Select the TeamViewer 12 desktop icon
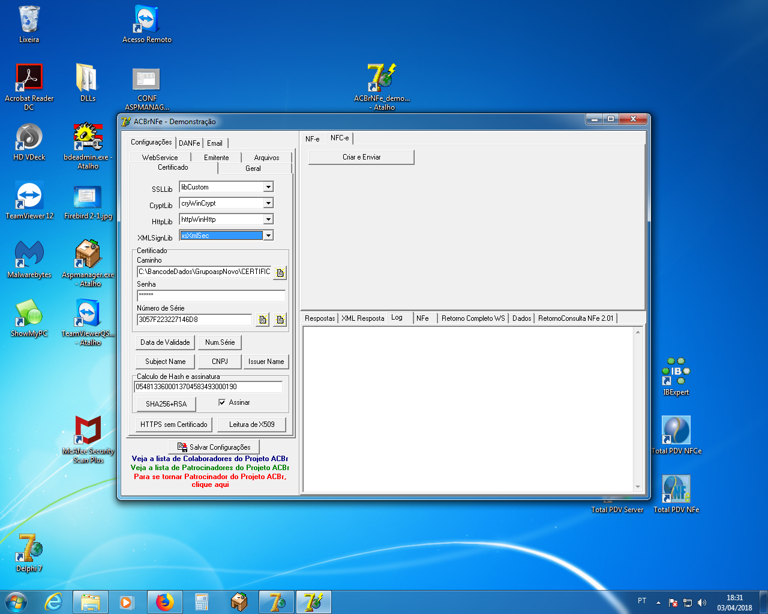The width and height of the screenshot is (768, 614). (29, 200)
